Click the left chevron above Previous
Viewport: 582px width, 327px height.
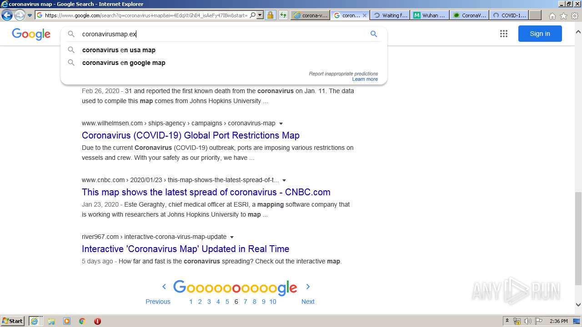pos(164,287)
